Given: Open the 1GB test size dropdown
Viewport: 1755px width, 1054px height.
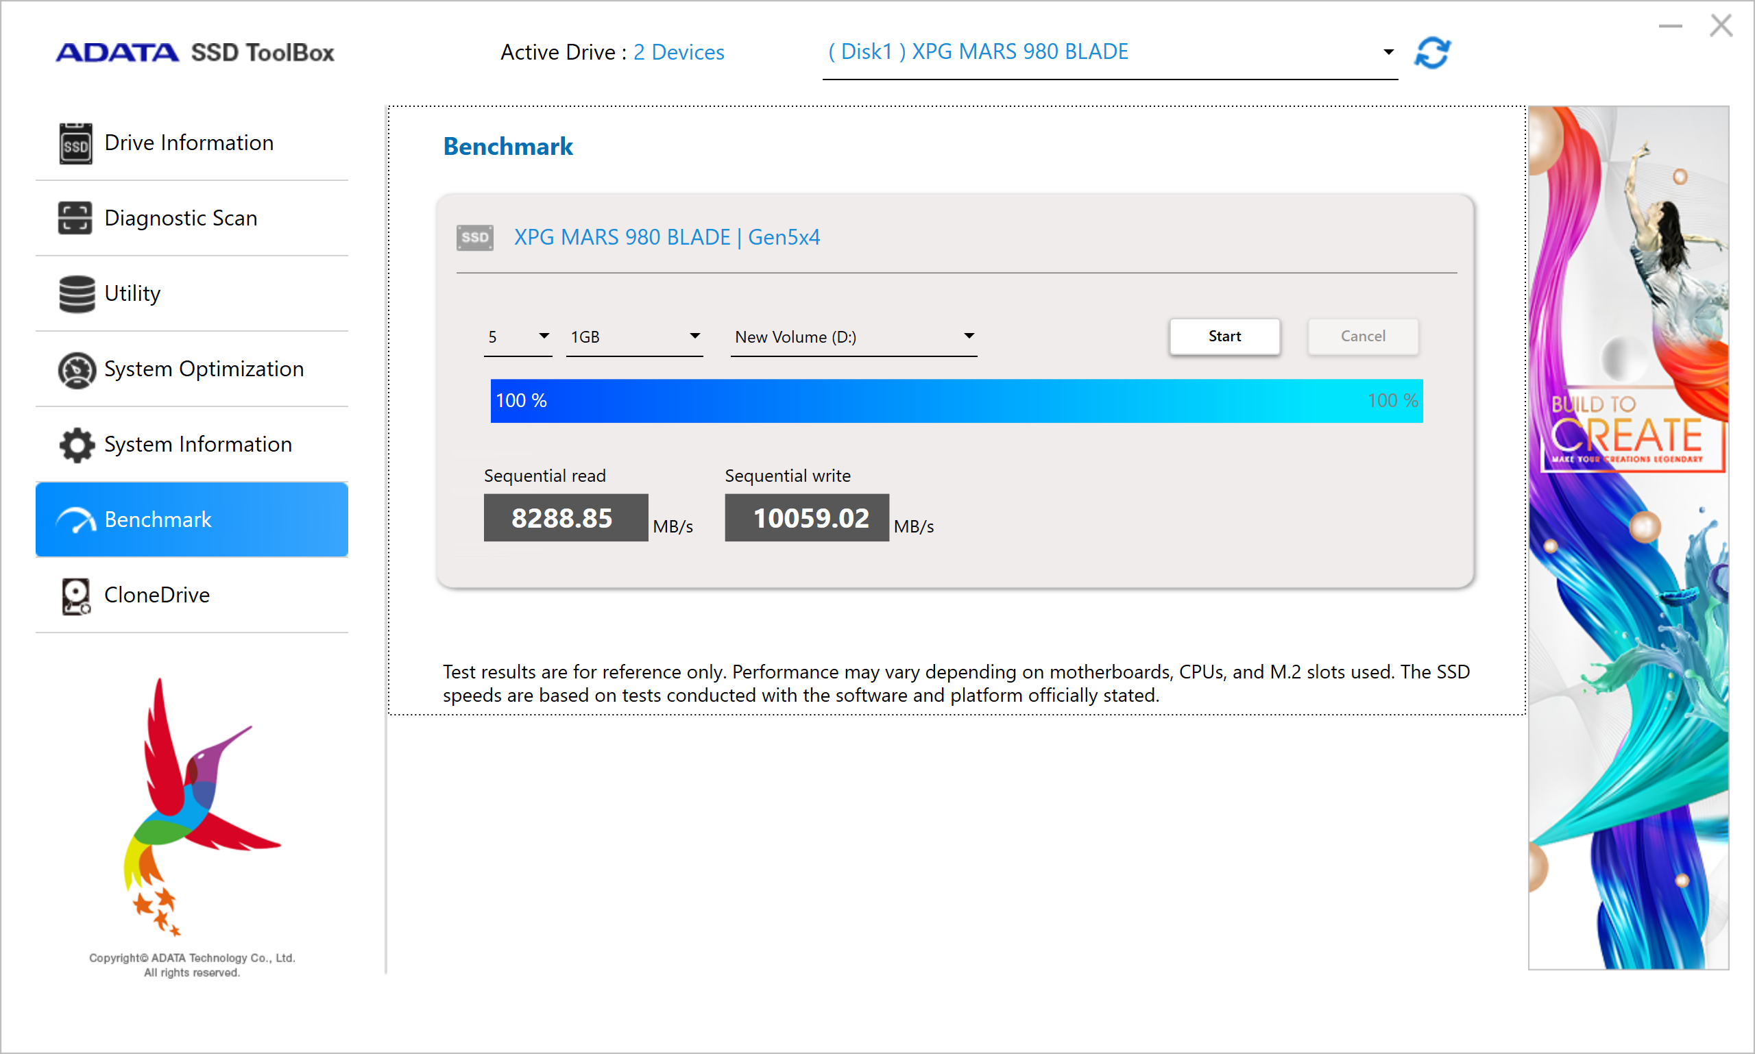Looking at the screenshot, I should click(635, 336).
